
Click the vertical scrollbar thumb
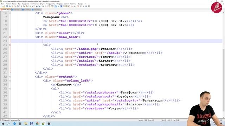tap(224, 80)
